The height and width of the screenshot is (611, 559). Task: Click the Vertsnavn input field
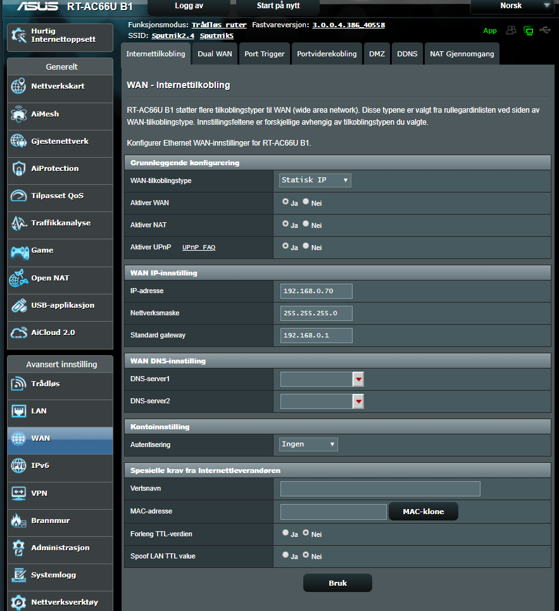(380, 489)
